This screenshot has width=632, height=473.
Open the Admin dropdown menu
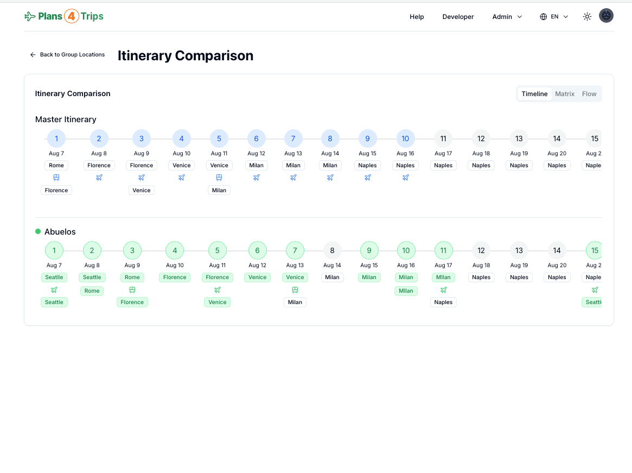507,17
